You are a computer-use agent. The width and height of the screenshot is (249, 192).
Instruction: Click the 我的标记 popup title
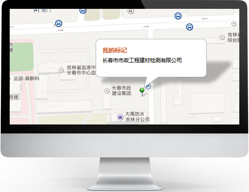pyautogui.click(x=115, y=50)
